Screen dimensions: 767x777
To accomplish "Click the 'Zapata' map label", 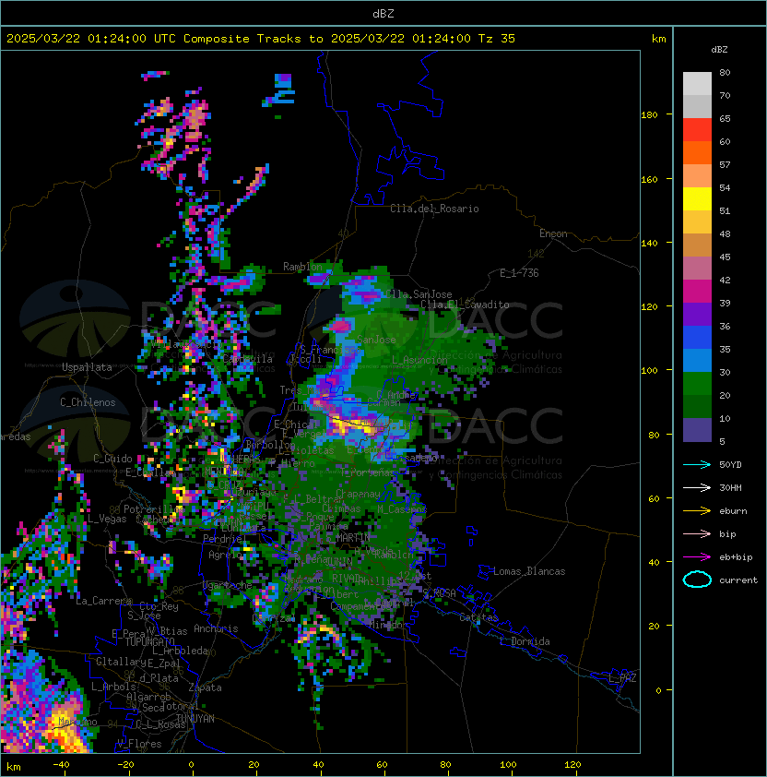I will coord(205,687).
